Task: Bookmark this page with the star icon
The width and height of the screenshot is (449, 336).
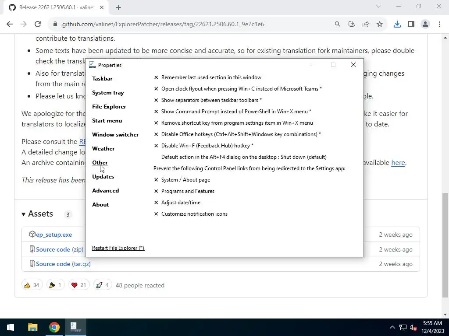Action: 380,24
